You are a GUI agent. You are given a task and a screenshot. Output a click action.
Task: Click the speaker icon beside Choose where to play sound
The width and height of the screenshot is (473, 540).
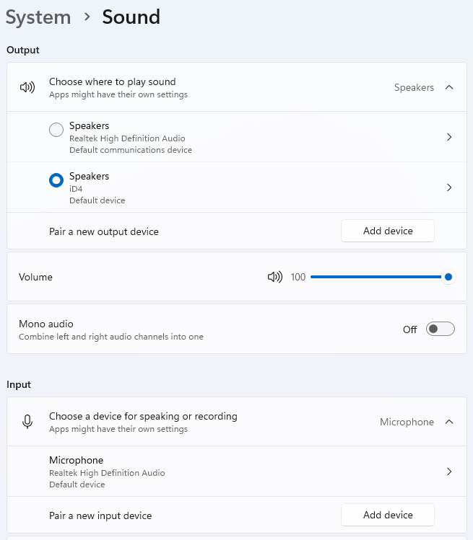point(27,87)
